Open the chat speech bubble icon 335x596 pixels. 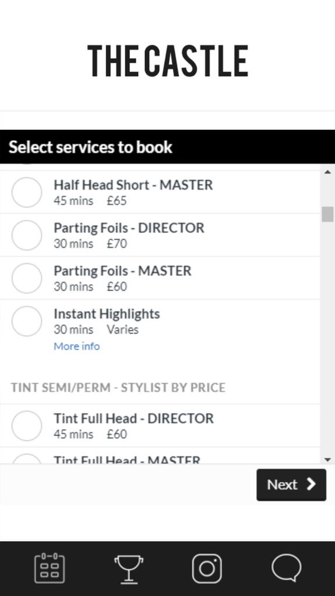tap(287, 568)
